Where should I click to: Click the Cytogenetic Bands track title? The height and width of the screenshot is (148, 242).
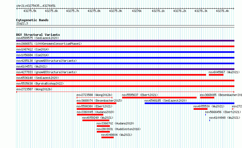coord(32,20)
